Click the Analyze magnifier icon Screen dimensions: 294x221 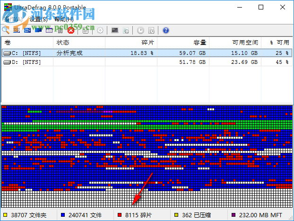tap(6, 30)
